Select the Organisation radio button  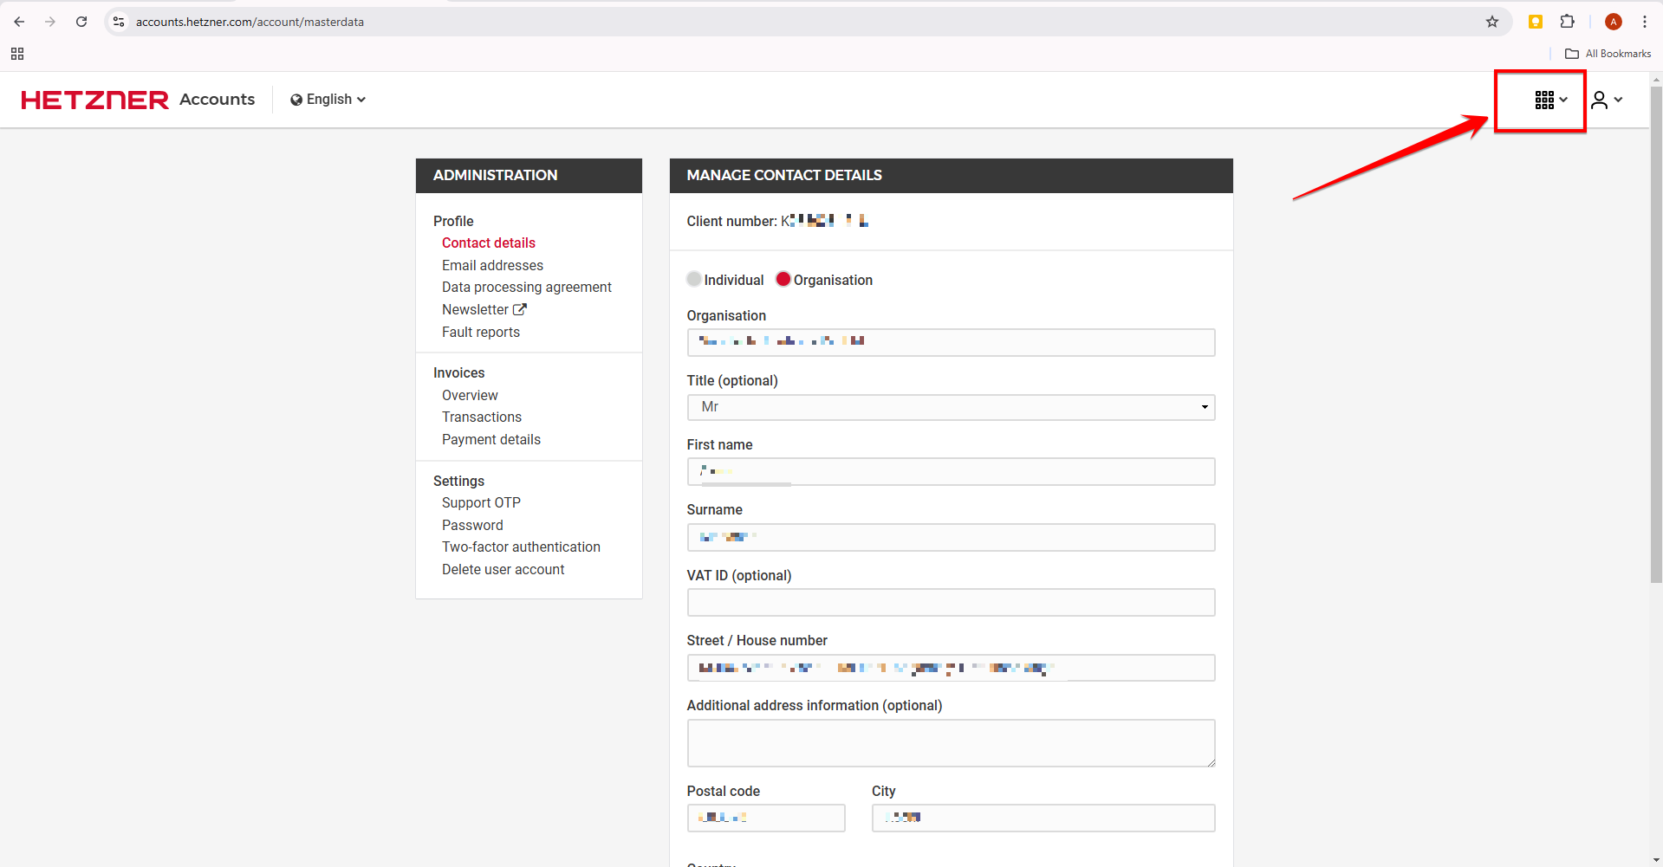click(783, 279)
